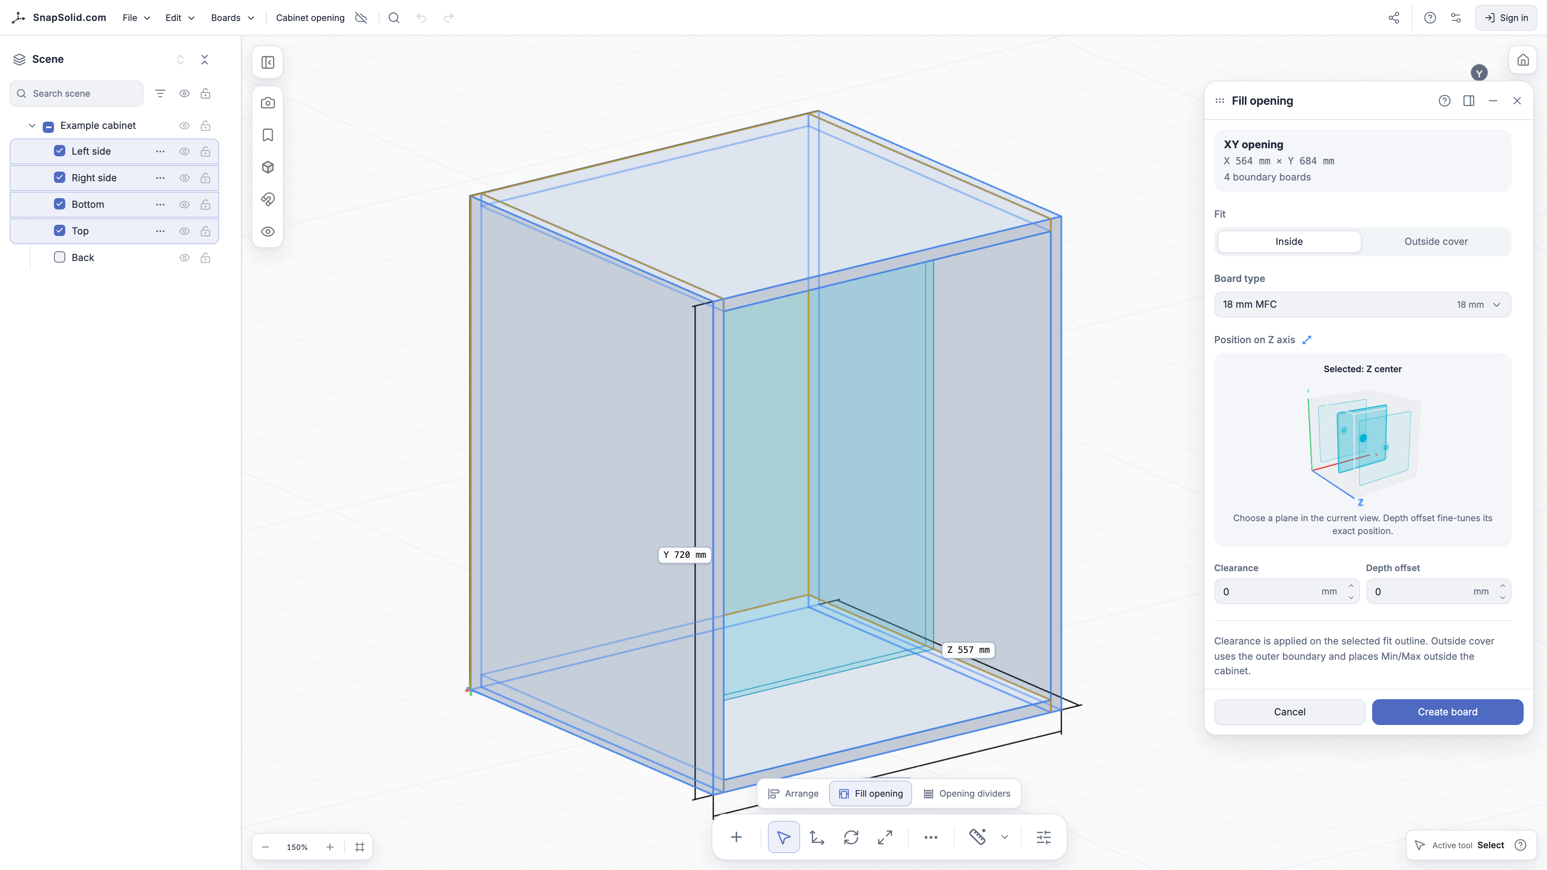Image resolution: width=1547 pixels, height=870 pixels.
Task: Click the Sign in button
Action: coord(1506,18)
